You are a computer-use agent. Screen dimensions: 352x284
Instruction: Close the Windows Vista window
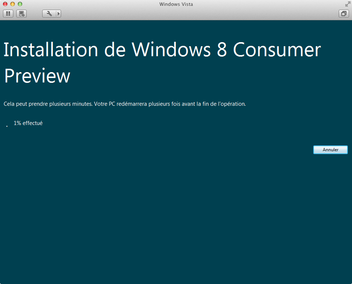[x=5, y=4]
